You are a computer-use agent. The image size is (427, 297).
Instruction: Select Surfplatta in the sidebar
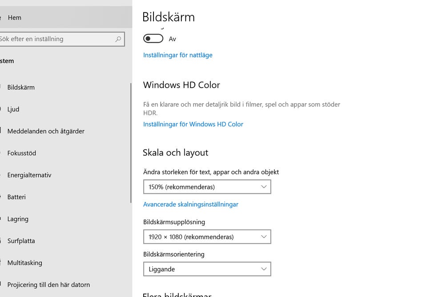click(65, 241)
